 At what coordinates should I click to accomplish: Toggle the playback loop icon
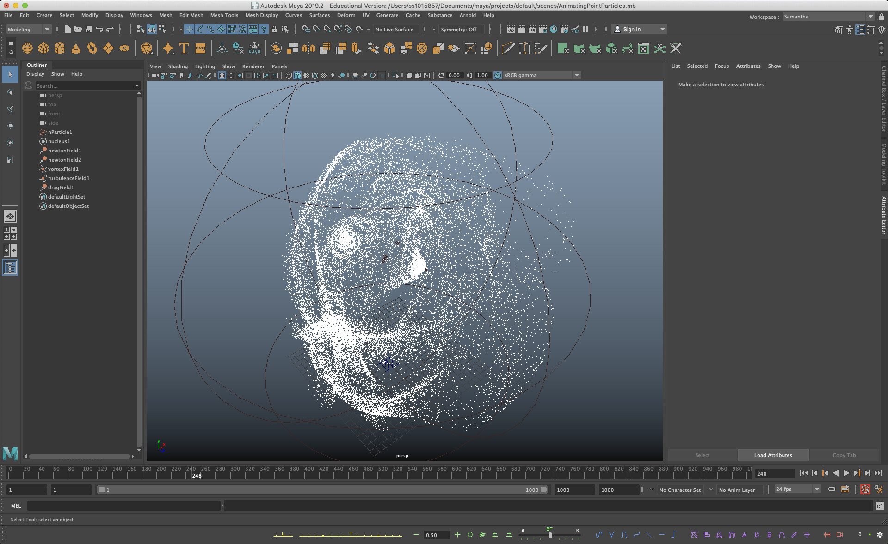click(832, 490)
